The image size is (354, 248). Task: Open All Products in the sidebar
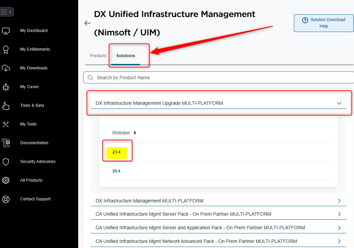(31, 180)
